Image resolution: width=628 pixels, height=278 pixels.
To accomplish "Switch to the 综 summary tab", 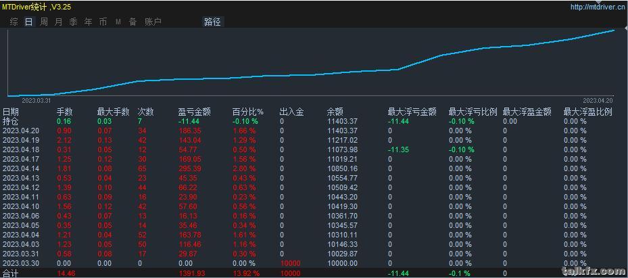I will click(14, 22).
